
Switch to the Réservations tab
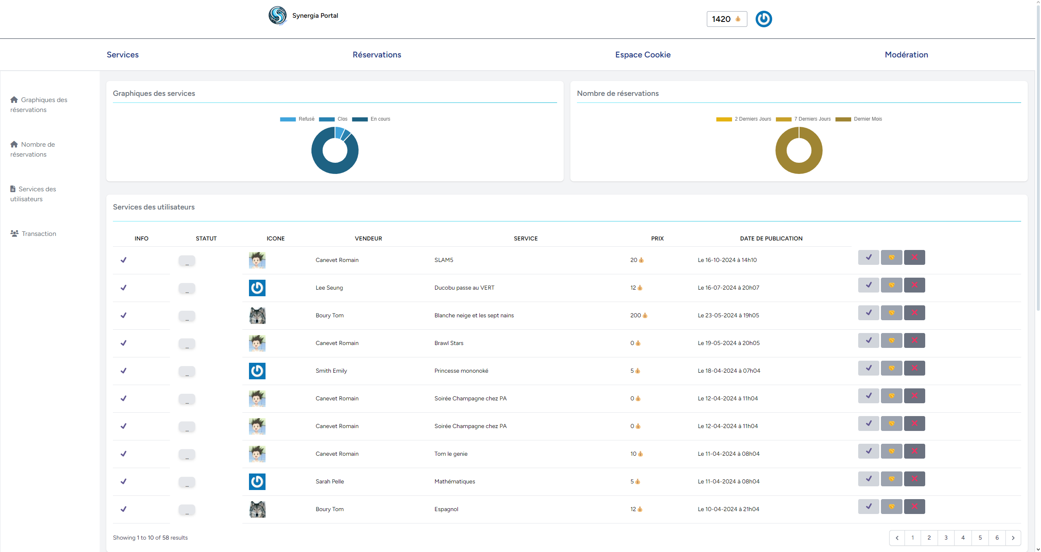pyautogui.click(x=376, y=54)
